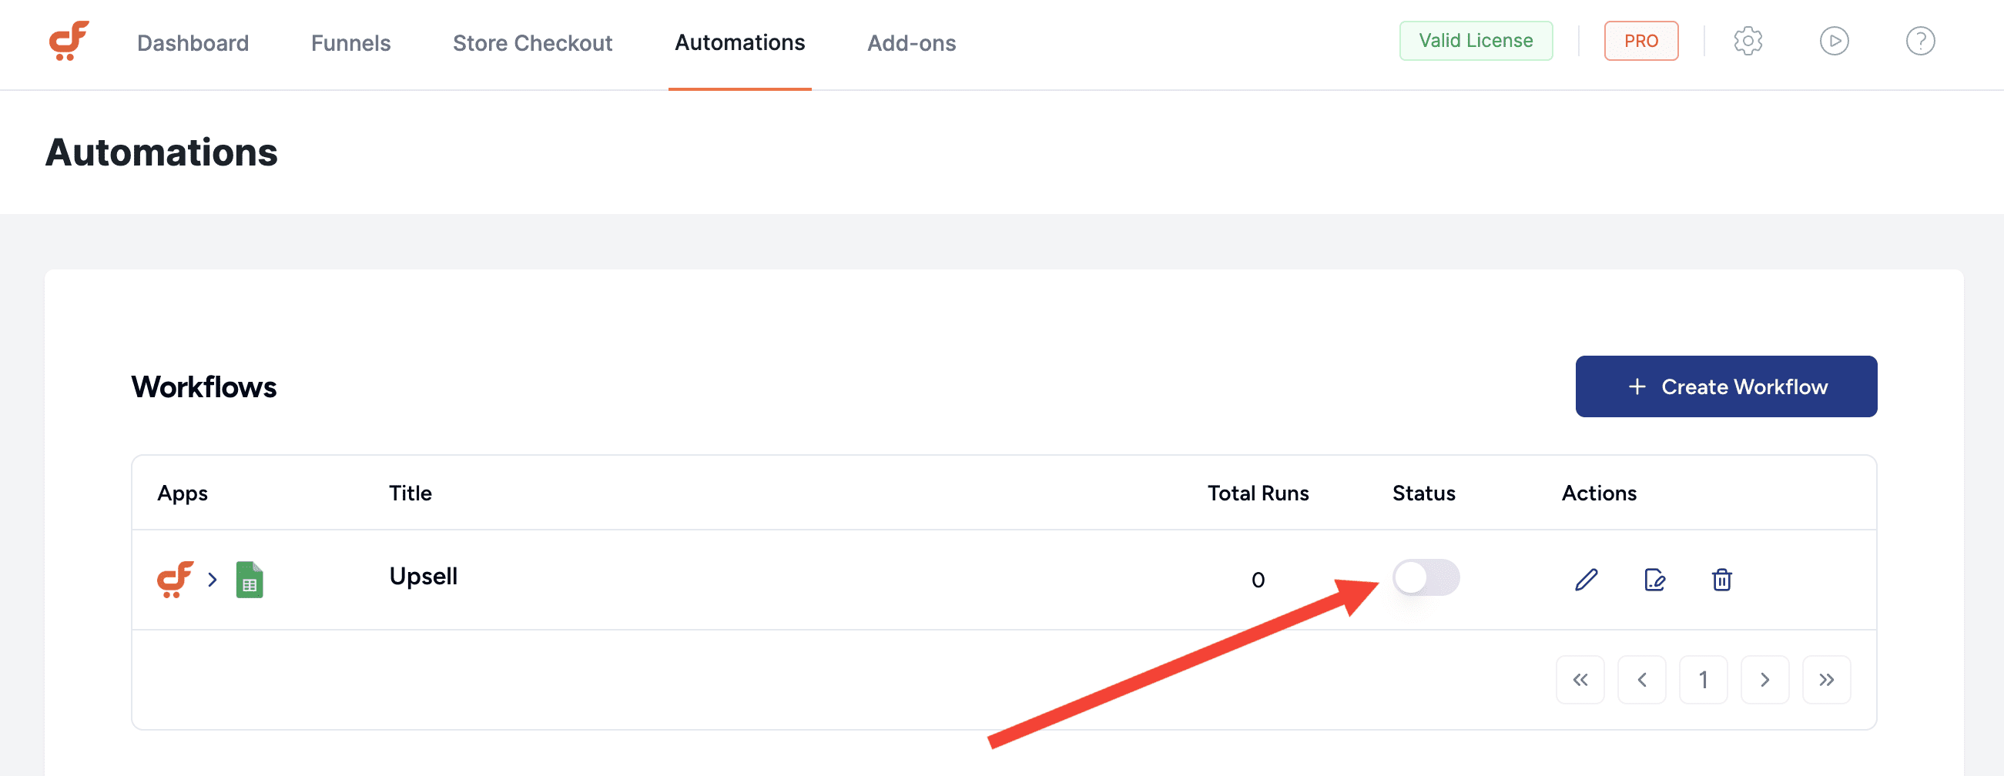Click the rename icon for the Upsell workflow

(x=1654, y=579)
